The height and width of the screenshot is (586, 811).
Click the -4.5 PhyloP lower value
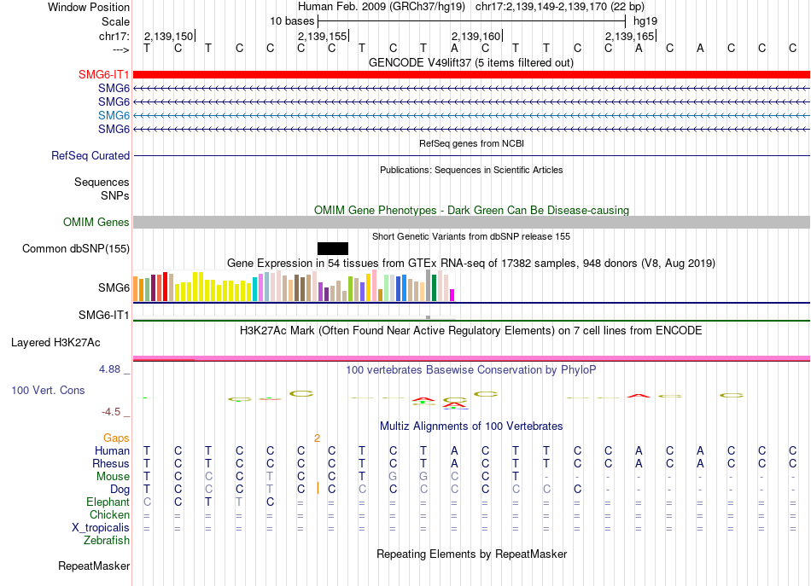click(x=111, y=412)
